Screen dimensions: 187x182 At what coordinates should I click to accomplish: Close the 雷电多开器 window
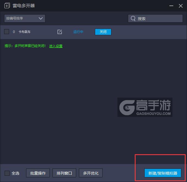point(181,6)
